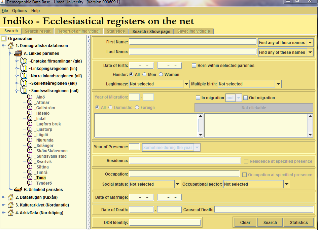Click the house icon beside ArkivData (Norrköping)
The height and width of the screenshot is (230, 318).
10,213
